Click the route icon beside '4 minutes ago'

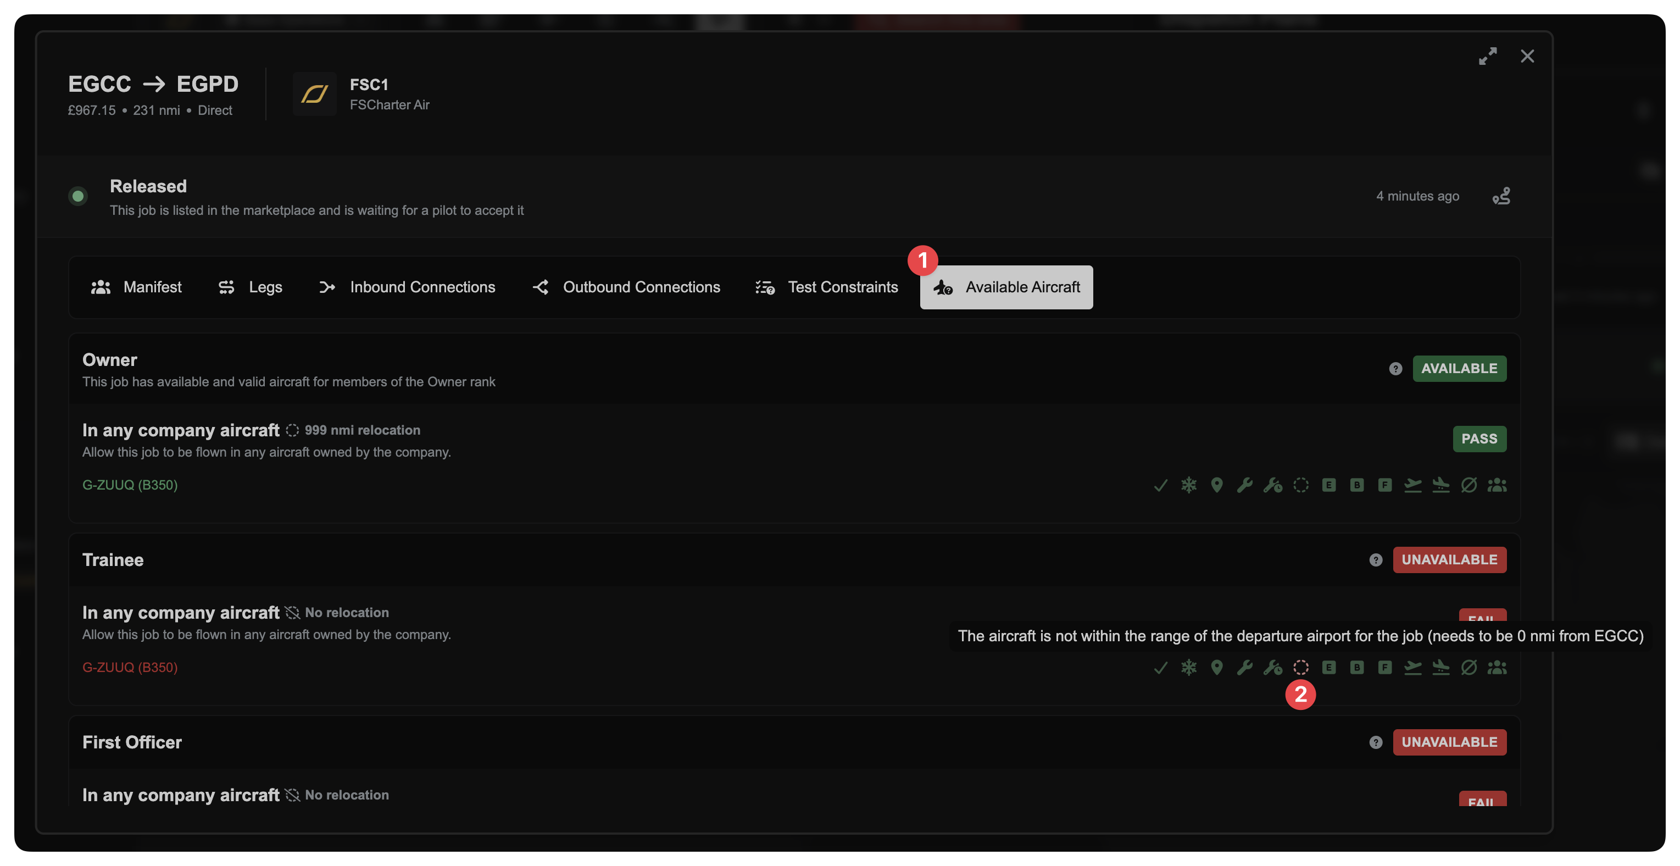tap(1501, 196)
